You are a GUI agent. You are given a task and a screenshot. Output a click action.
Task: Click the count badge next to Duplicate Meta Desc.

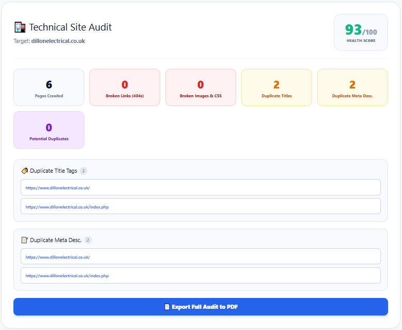pos(88,240)
